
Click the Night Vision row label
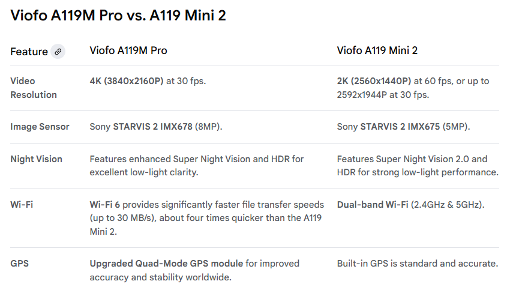(x=36, y=159)
